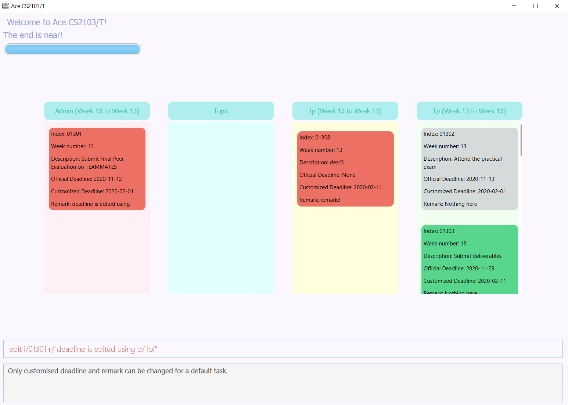This screenshot has width=568, height=405.
Task: Minimize the Ace CS2103/T window
Action: coord(514,6)
